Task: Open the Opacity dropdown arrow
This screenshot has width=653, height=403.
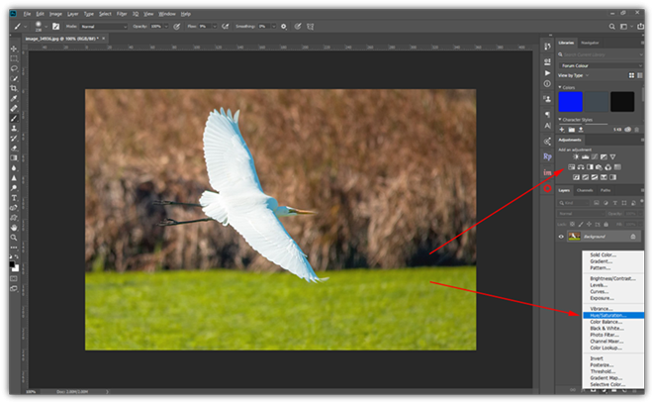Action: (166, 27)
